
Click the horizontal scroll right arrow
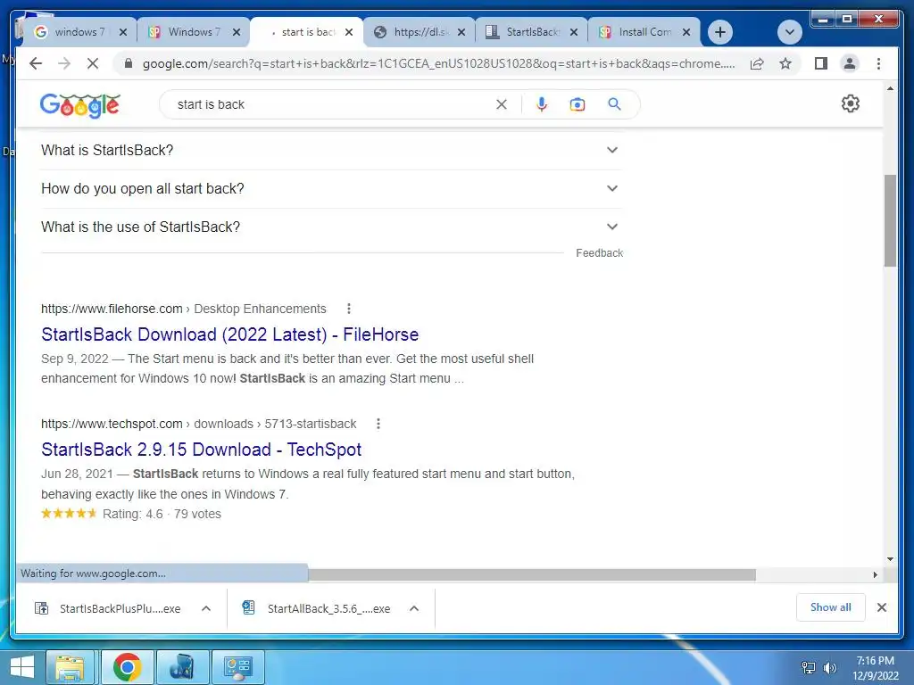[875, 575]
